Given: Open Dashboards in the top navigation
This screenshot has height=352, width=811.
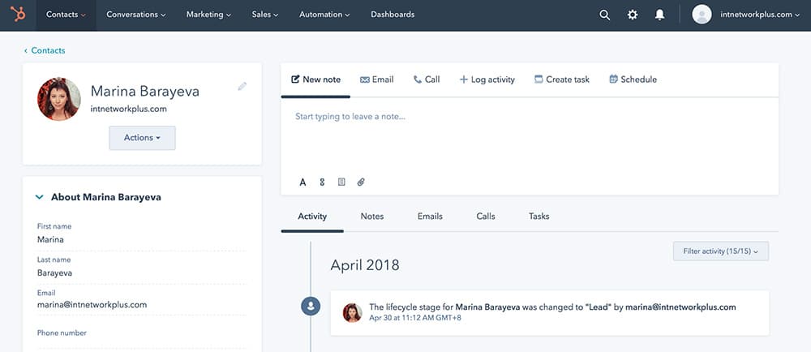Looking at the screenshot, I should (393, 15).
